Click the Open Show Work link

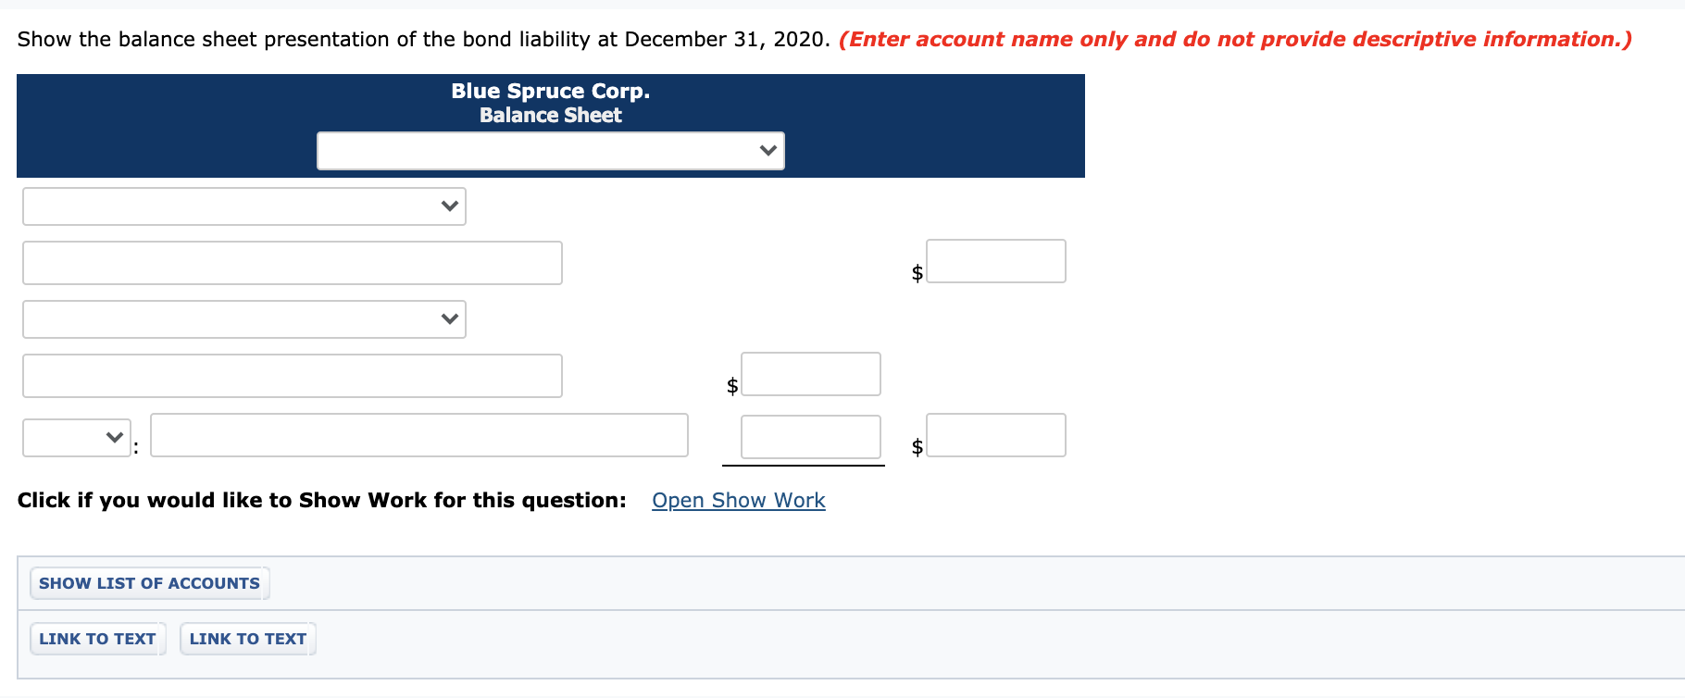point(738,500)
